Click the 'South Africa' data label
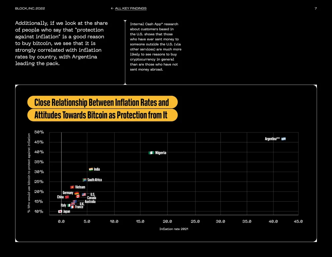The image size is (332, 257). (95, 180)
